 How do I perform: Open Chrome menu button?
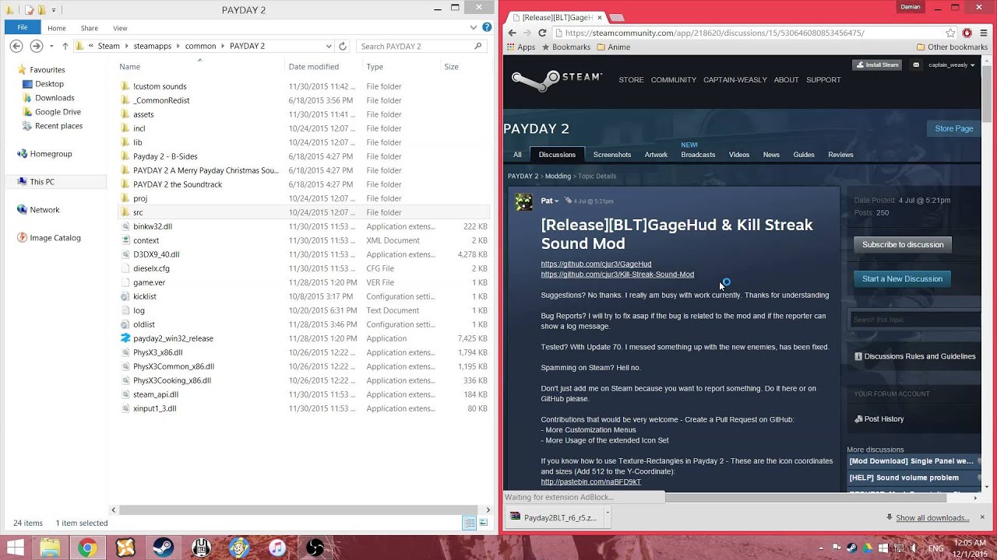click(x=982, y=33)
